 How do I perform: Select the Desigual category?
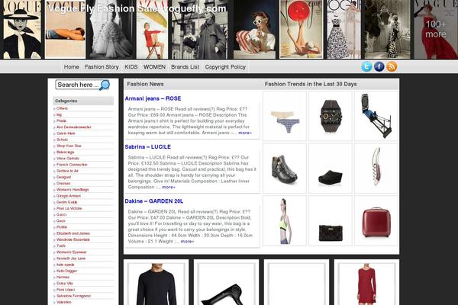pyautogui.click(x=63, y=177)
